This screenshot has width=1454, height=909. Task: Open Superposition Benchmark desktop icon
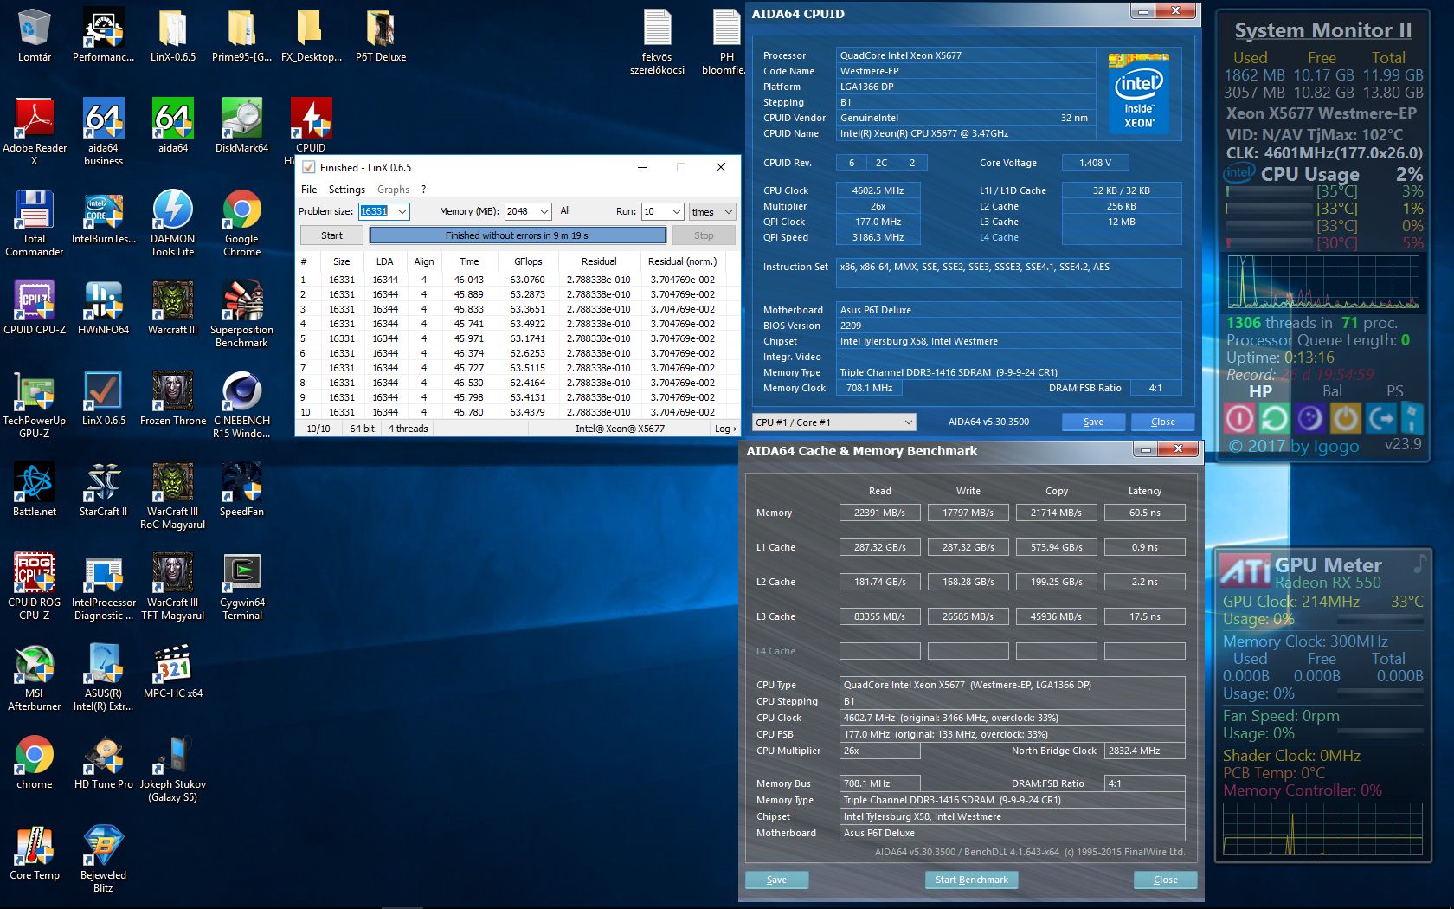pyautogui.click(x=242, y=313)
